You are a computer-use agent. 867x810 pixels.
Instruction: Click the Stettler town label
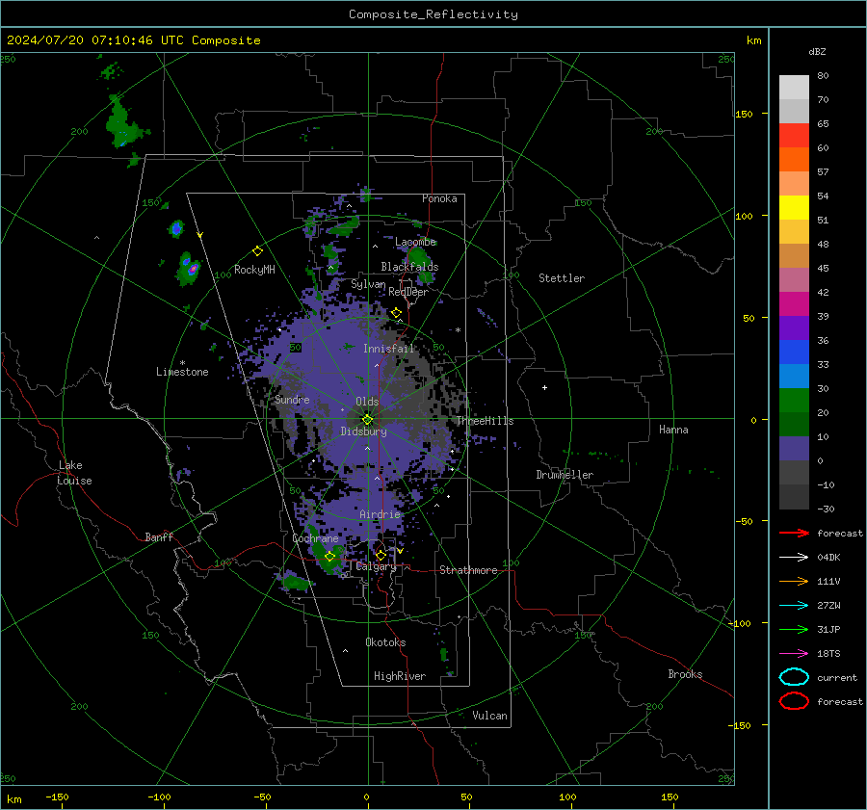(x=562, y=278)
